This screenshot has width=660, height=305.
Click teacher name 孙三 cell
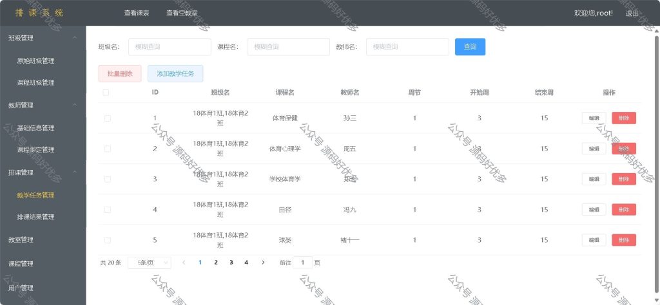(350, 118)
